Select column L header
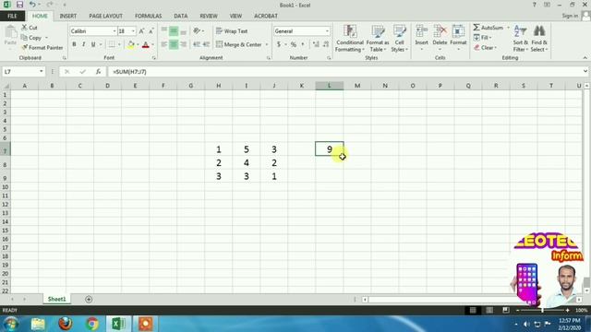The height and width of the screenshot is (332, 591). point(329,86)
